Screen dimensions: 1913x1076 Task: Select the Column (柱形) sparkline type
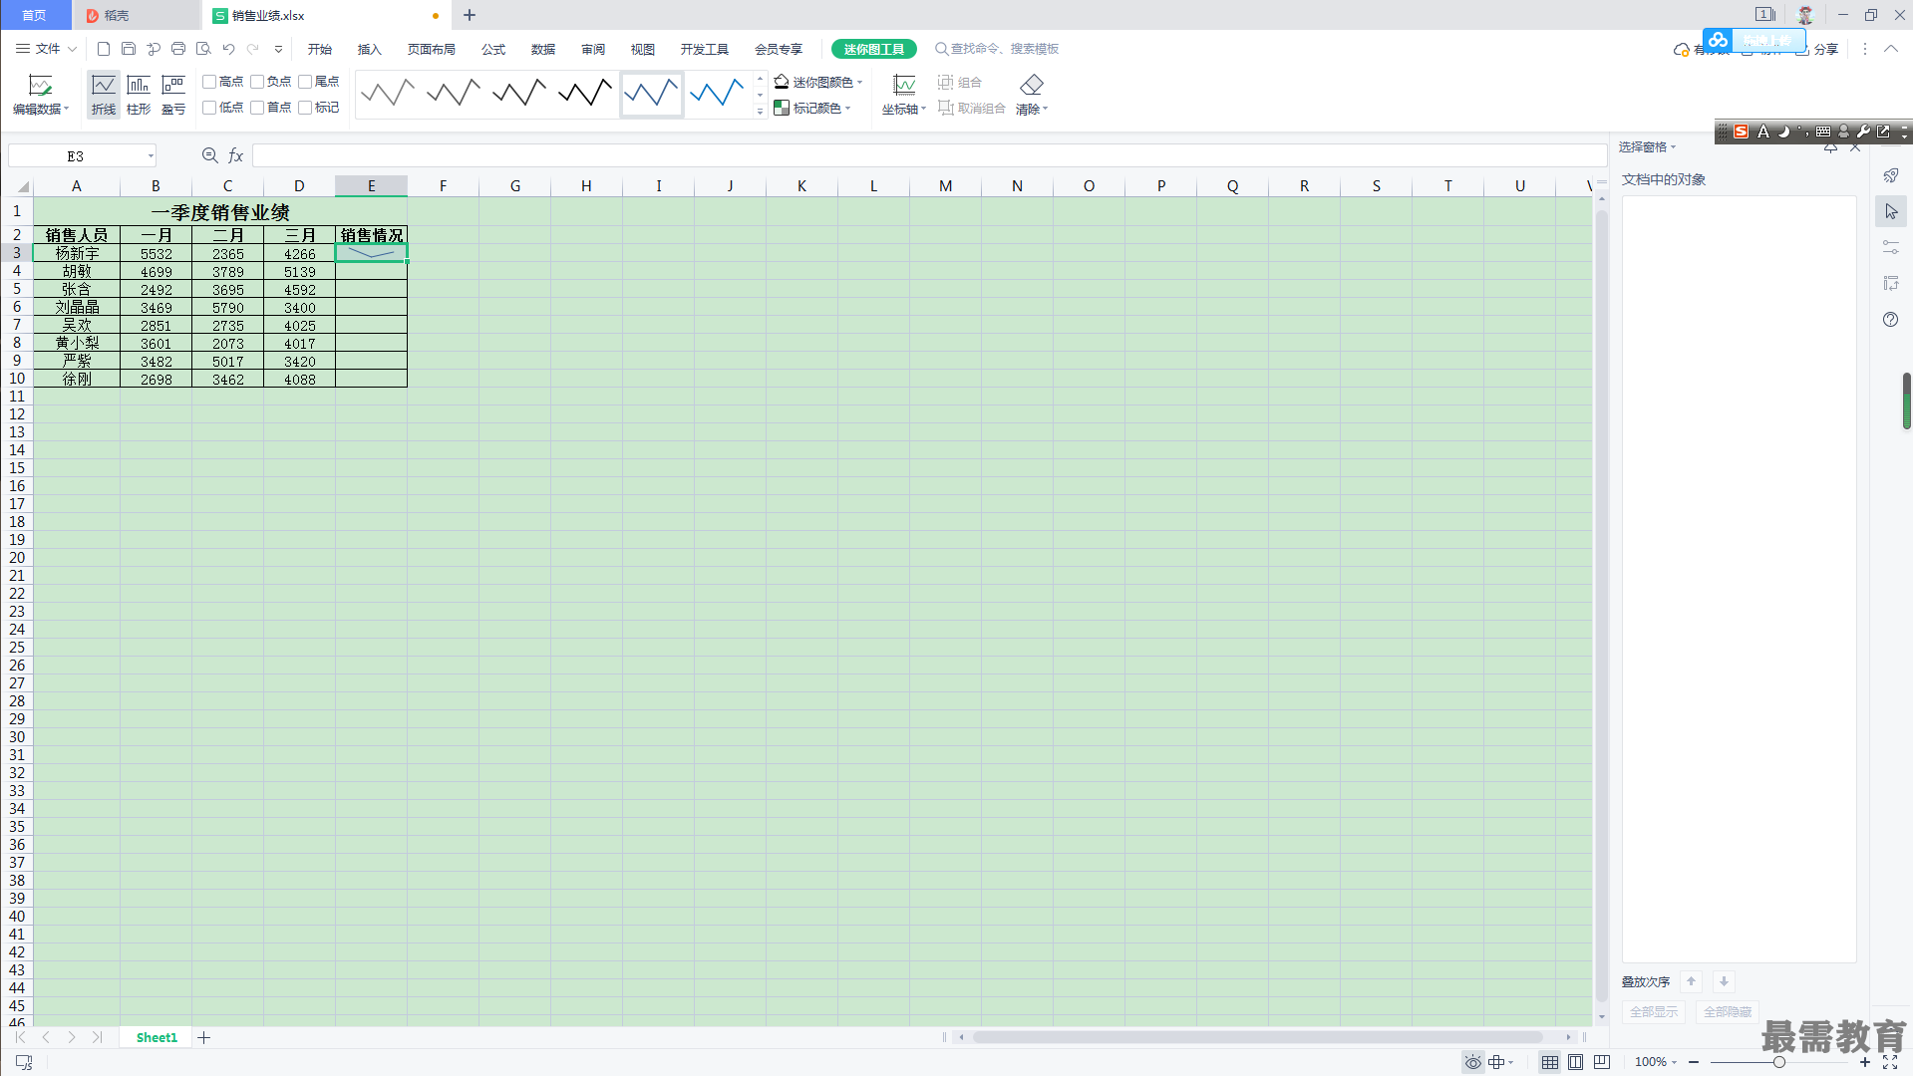click(x=139, y=95)
